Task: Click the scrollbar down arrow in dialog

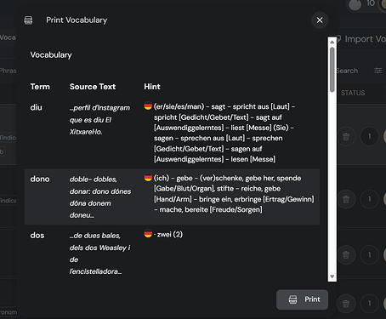Action: click(332, 276)
